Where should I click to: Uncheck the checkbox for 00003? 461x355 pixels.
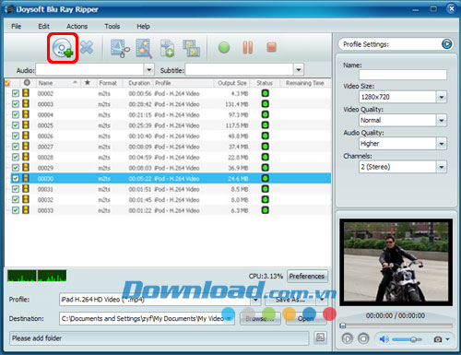coord(16,104)
